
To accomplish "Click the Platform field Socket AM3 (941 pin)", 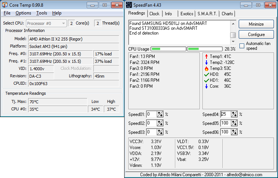I will point(74,46).
